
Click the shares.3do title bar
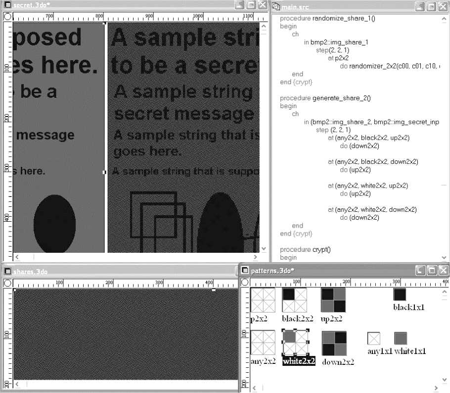121,271
